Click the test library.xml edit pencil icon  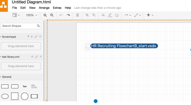click(x=37, y=57)
